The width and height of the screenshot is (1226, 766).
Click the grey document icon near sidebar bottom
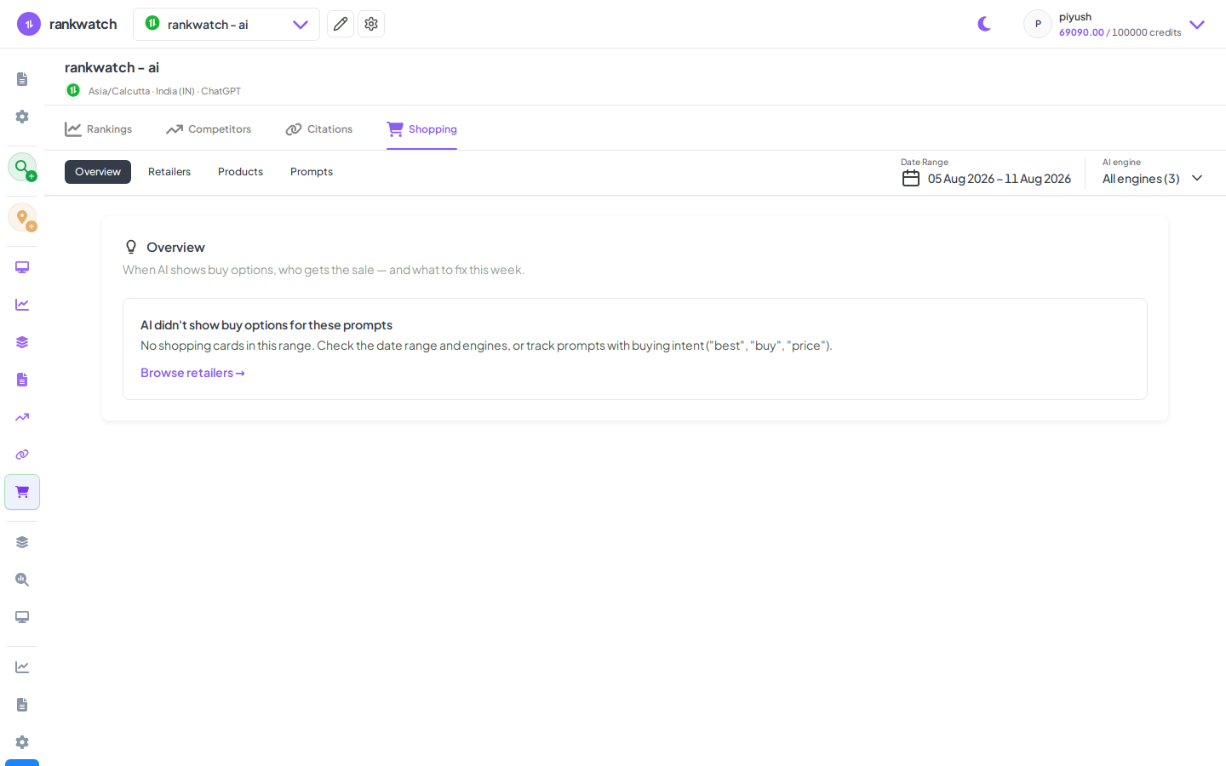pyautogui.click(x=22, y=705)
